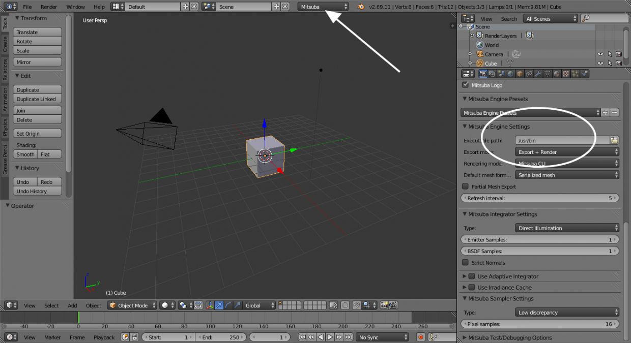This screenshot has width=631, height=343.
Task: Click the Translate button in the tool shelf
Action: pyautogui.click(x=38, y=32)
